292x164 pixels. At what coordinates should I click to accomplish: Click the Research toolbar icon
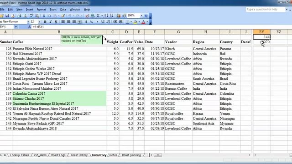coord(37,16)
